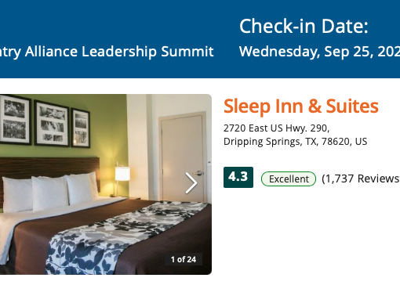This screenshot has height=285, width=400.
Task: Open the Sleep Inn & Suites hotel title
Action: 301,106
